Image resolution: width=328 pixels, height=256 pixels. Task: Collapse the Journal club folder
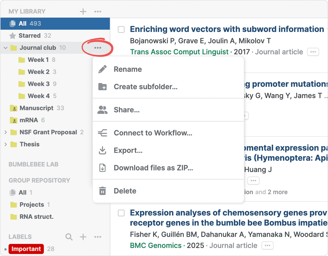[x=6, y=48]
